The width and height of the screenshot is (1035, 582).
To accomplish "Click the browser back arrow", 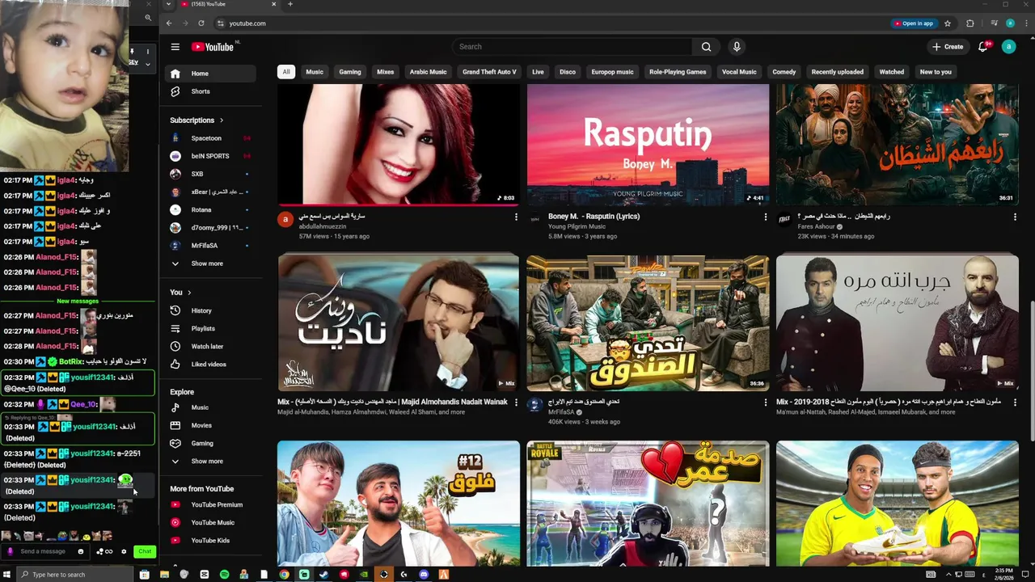I will click(x=169, y=23).
